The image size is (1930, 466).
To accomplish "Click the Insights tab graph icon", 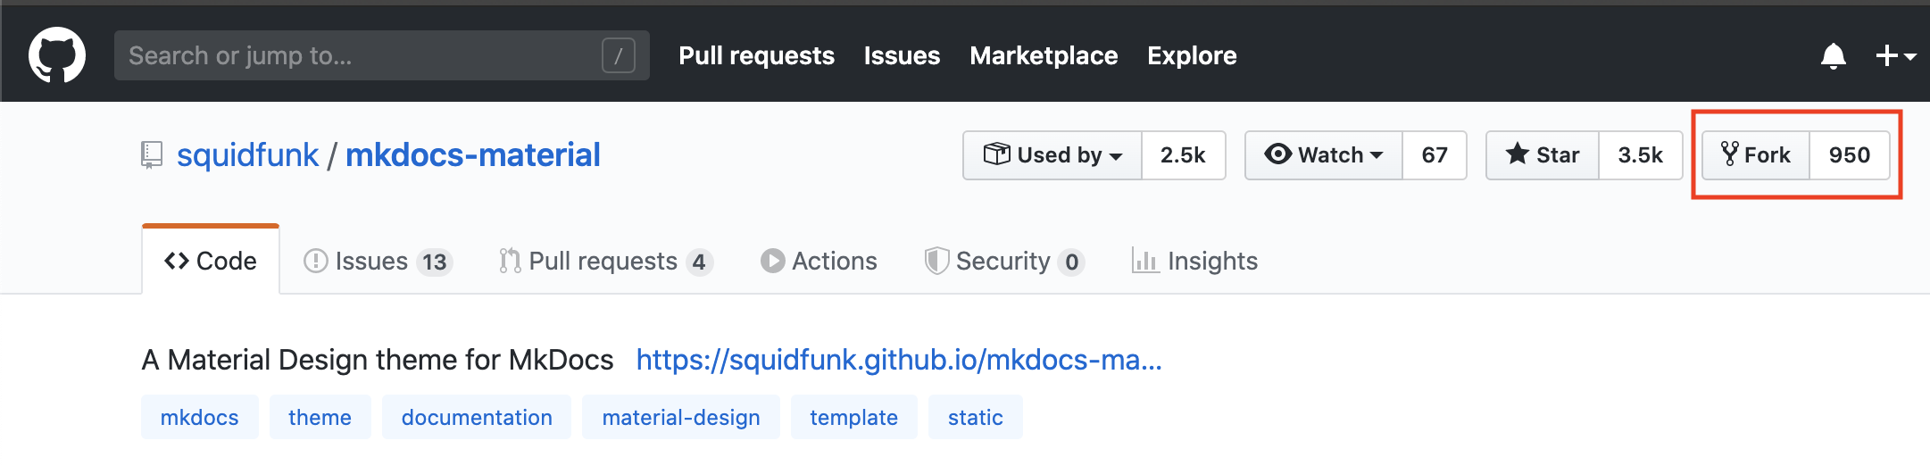I will (1145, 261).
